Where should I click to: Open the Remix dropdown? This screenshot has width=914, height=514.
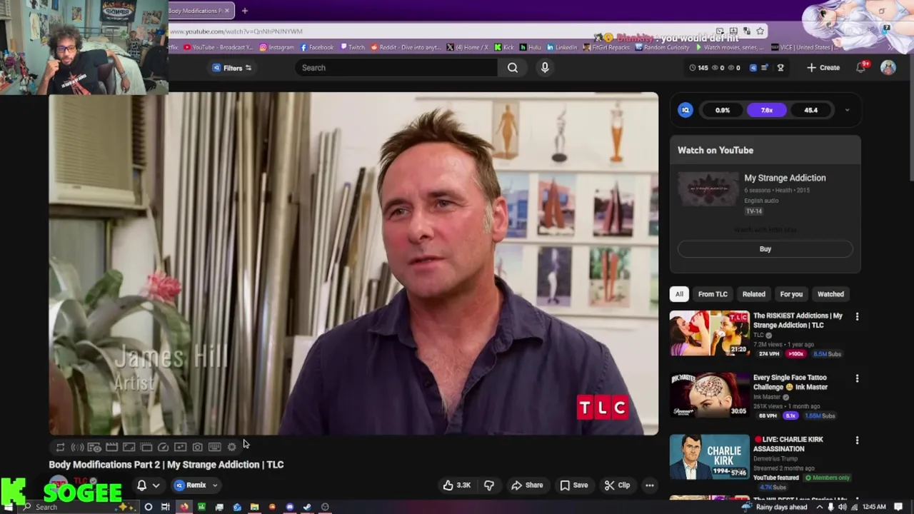click(196, 485)
